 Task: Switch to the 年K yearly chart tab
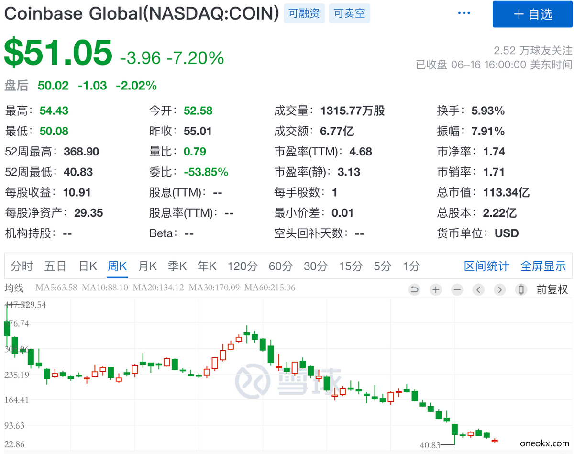pos(207,266)
